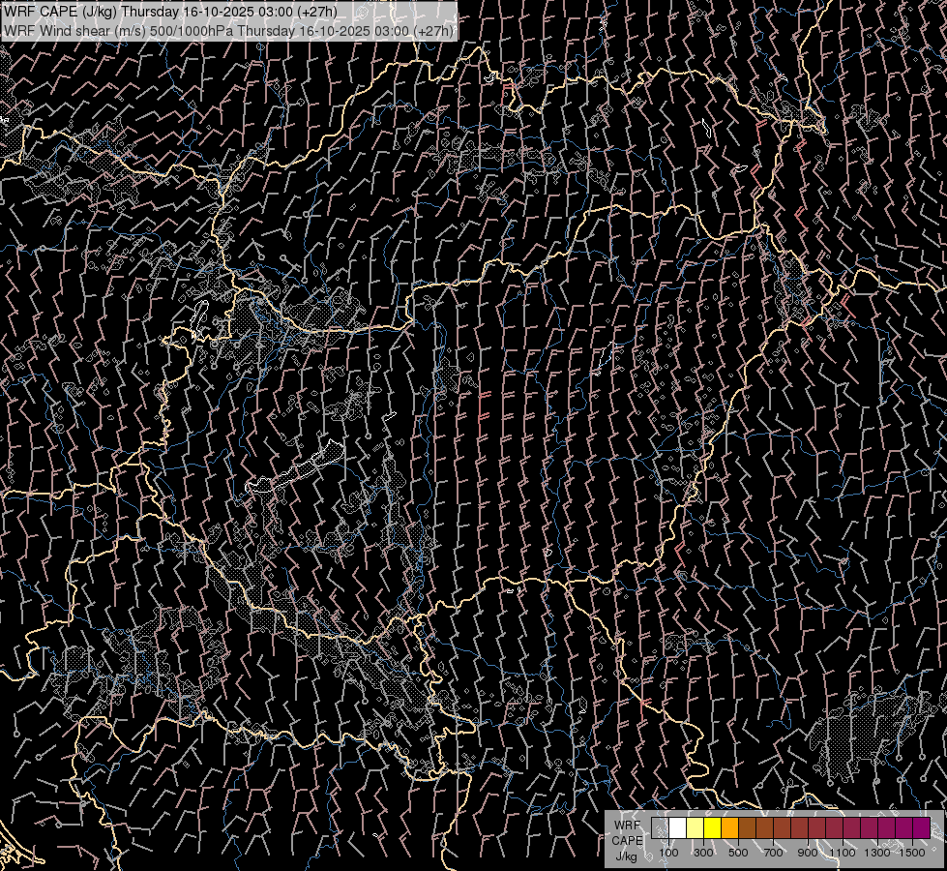Pick the bright yellow CAPE legend swatch
The image size is (947, 871).
[x=712, y=828]
